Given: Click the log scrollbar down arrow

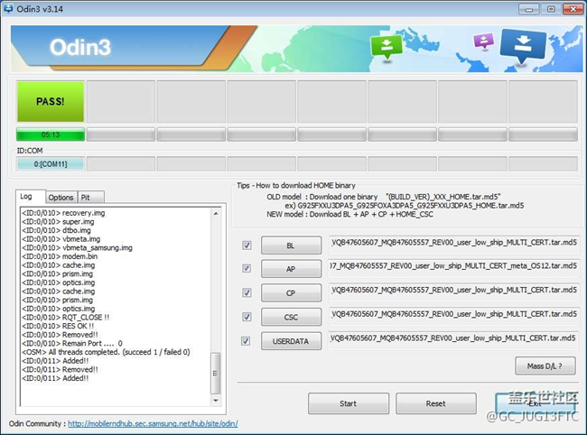Looking at the screenshot, I should 216,400.
